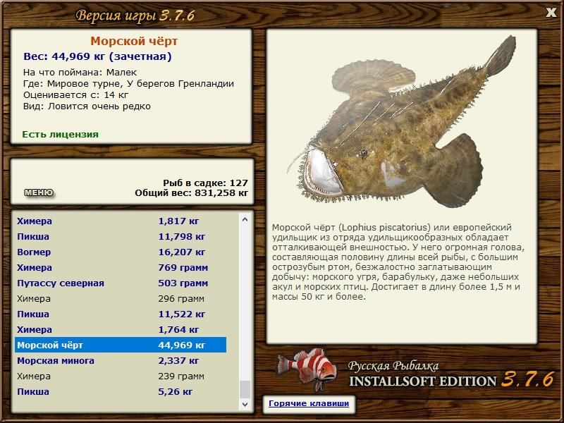The image size is (564, 423).
Task: Select Химера 1,764 кг row
Action: point(121,329)
